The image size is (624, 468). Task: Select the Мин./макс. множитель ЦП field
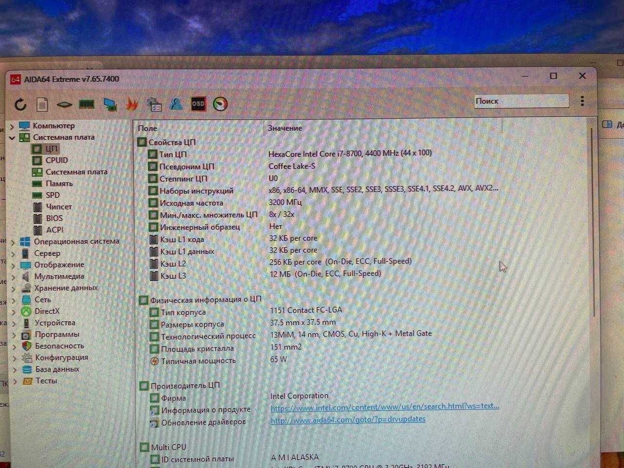point(209,215)
